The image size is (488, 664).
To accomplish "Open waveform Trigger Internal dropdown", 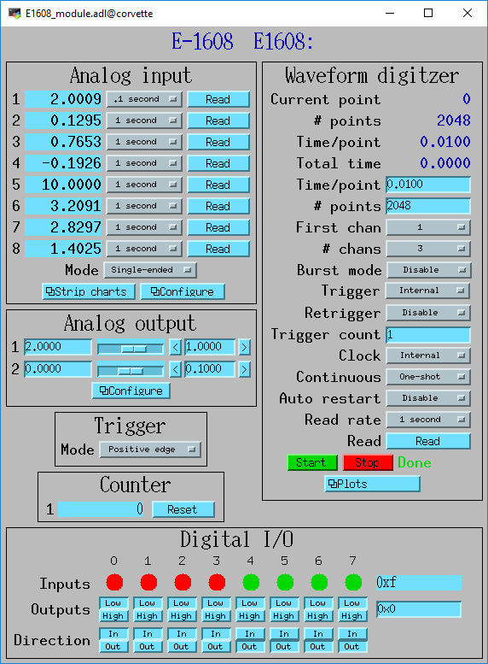I will click(x=428, y=291).
